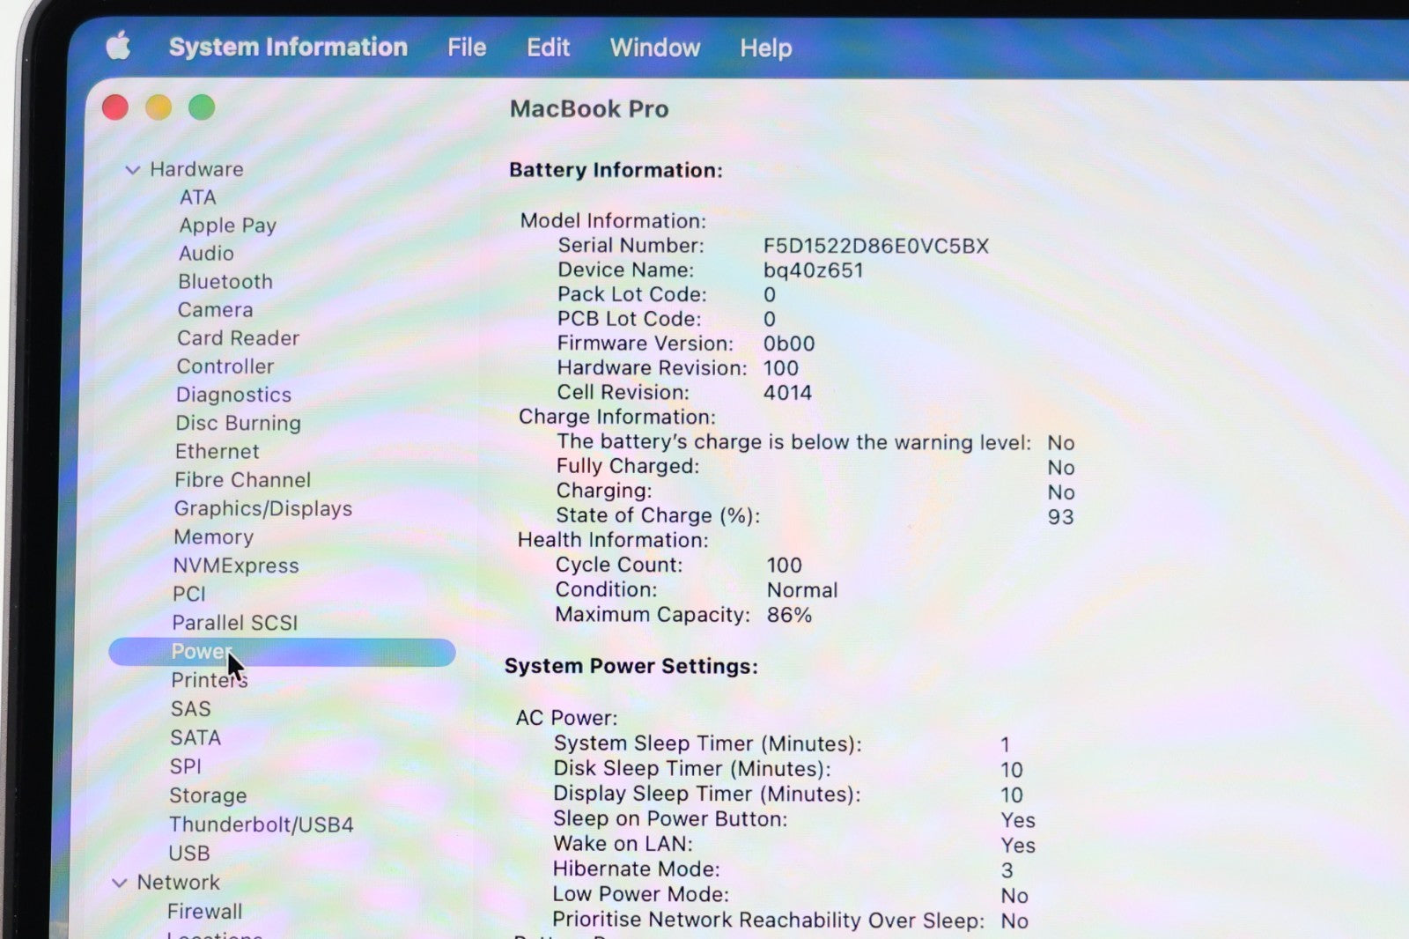Image resolution: width=1409 pixels, height=939 pixels.
Task: Open the File menu
Action: [466, 48]
